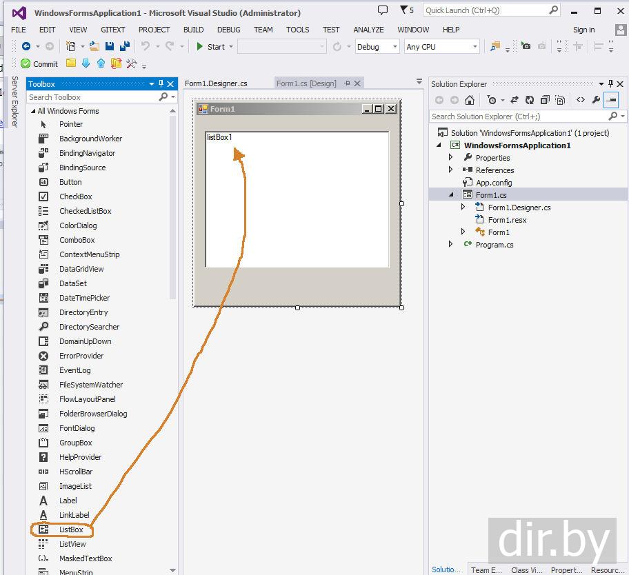Click Collapse All icon in Solution Explorer
This screenshot has width=629, height=575.
coord(544,100)
